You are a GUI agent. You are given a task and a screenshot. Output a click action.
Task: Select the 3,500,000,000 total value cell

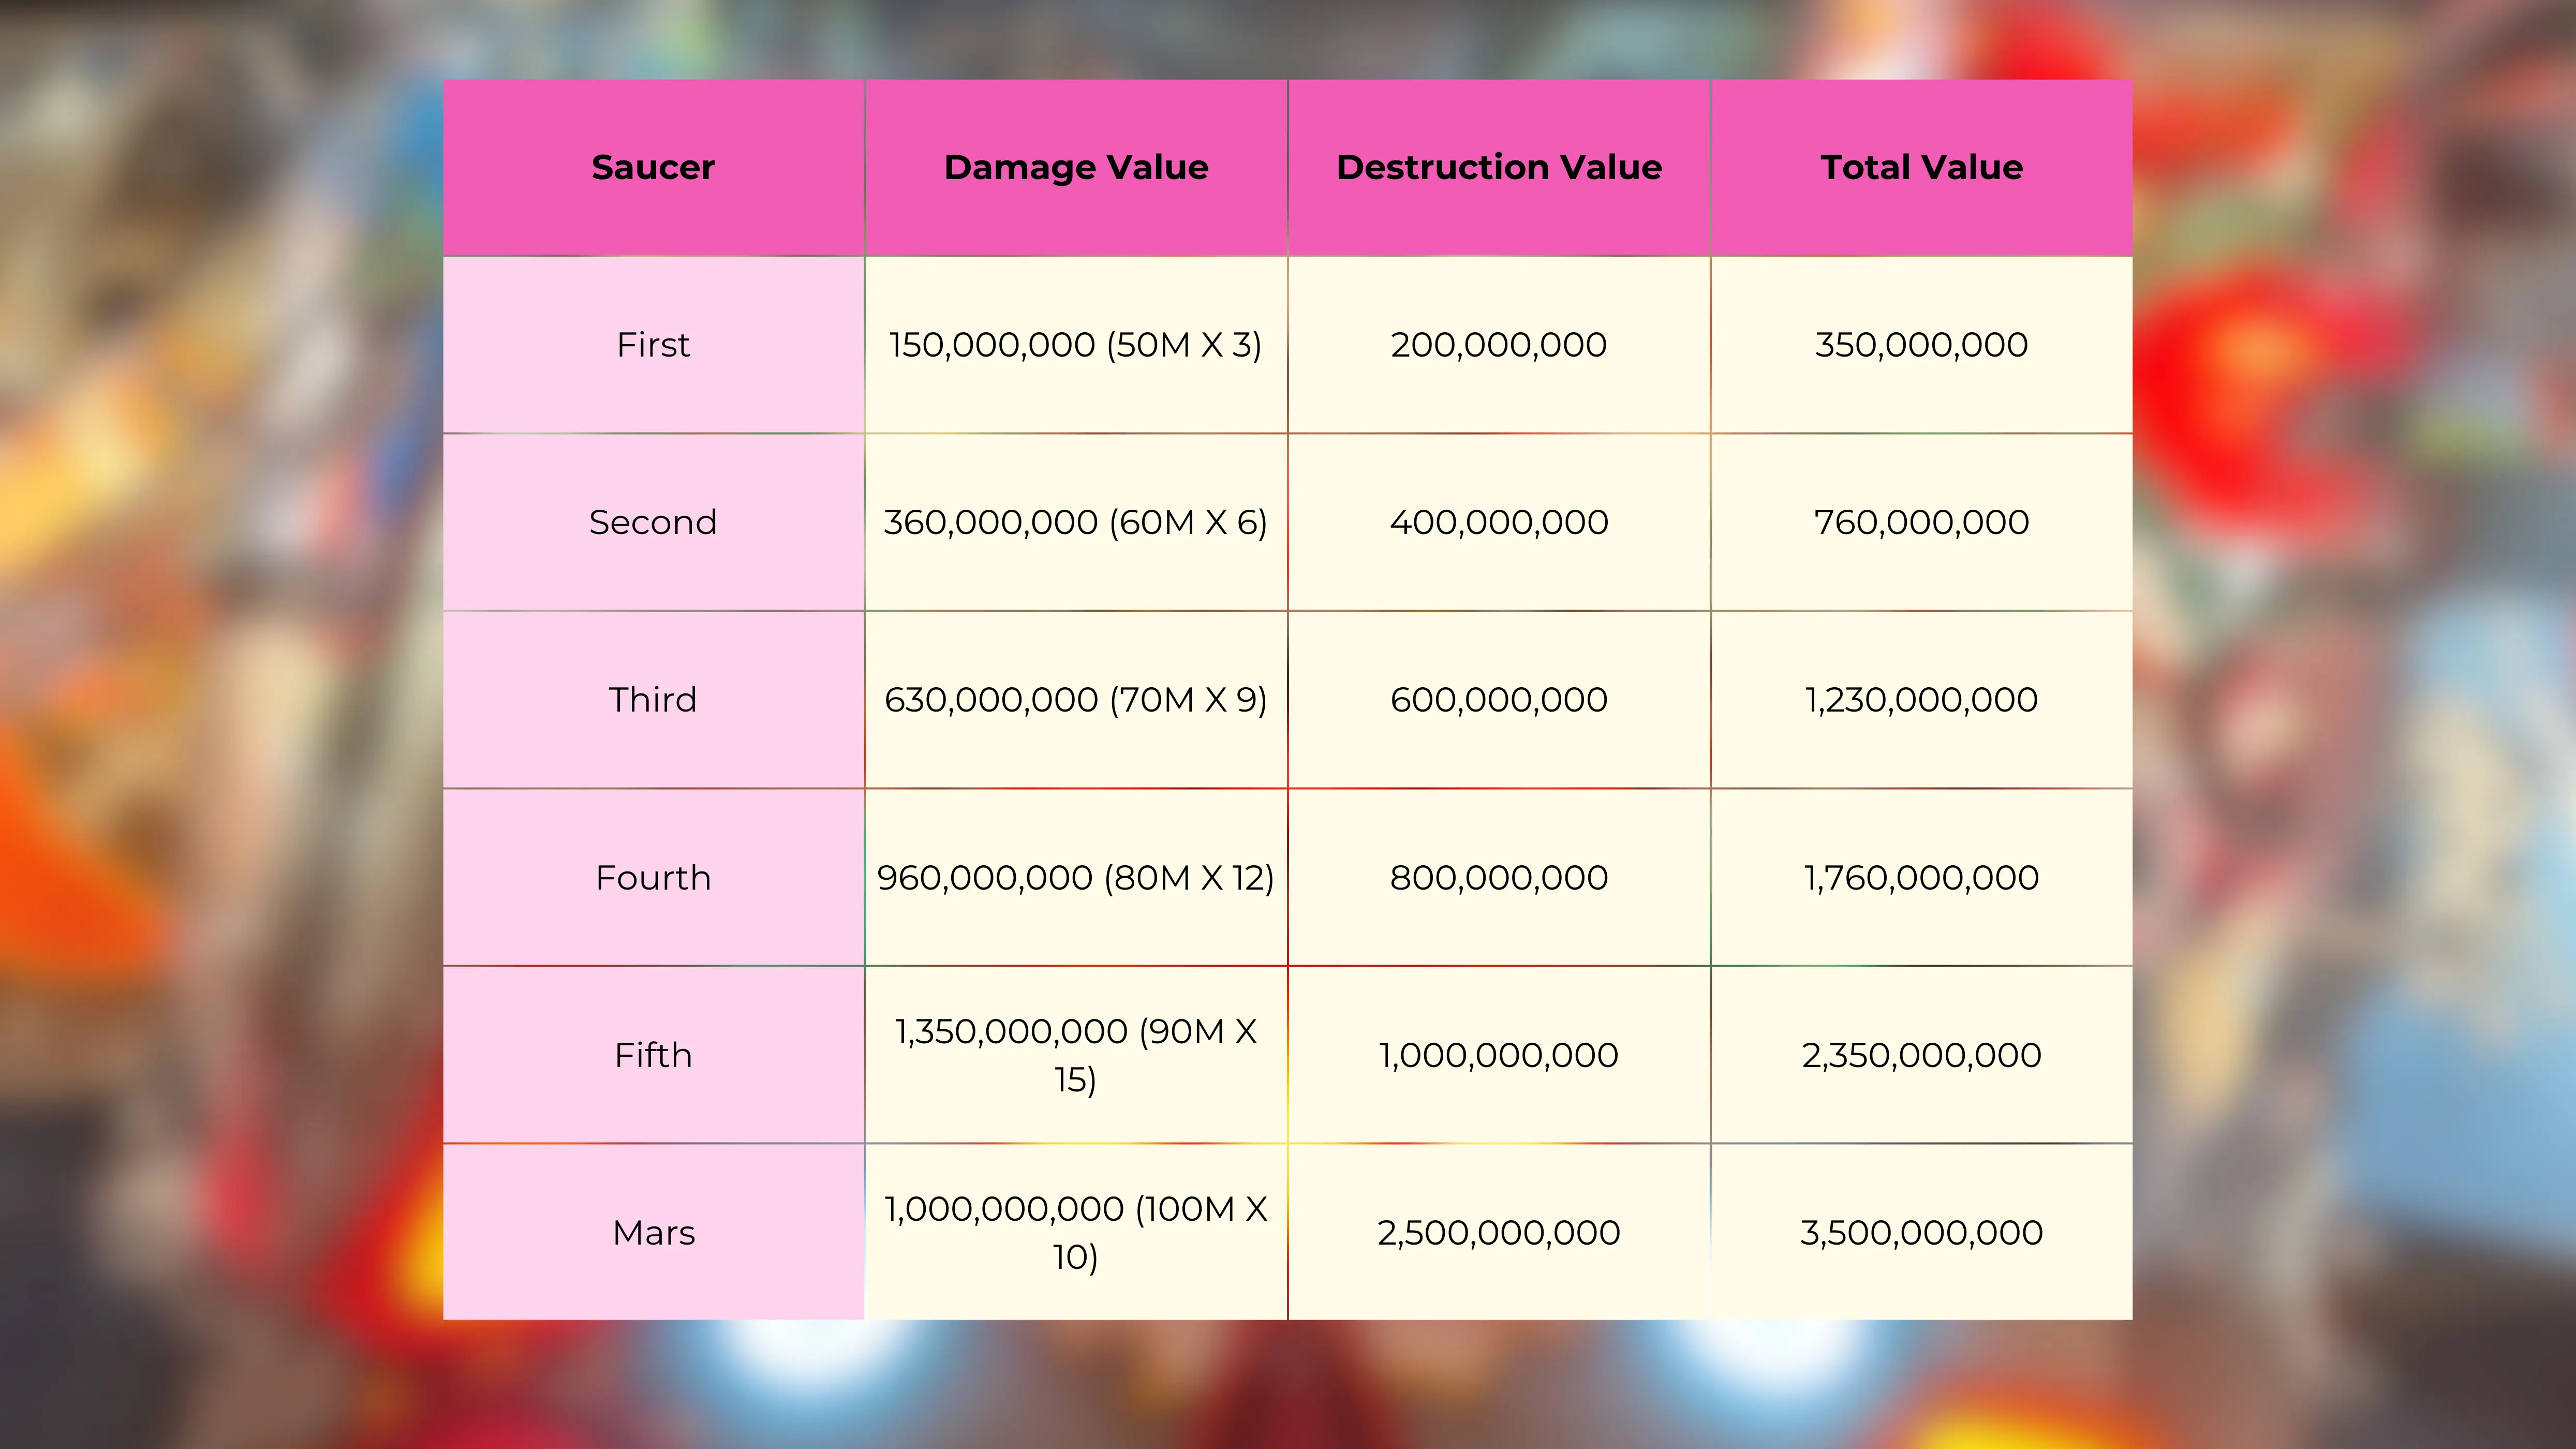pyautogui.click(x=1921, y=1233)
